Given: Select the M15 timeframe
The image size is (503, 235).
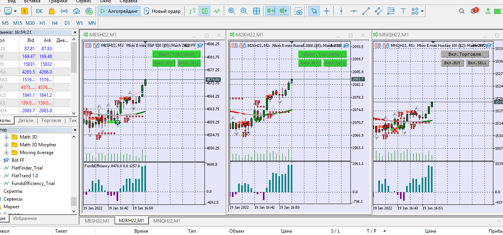Looking at the screenshot, I should coord(18,23).
